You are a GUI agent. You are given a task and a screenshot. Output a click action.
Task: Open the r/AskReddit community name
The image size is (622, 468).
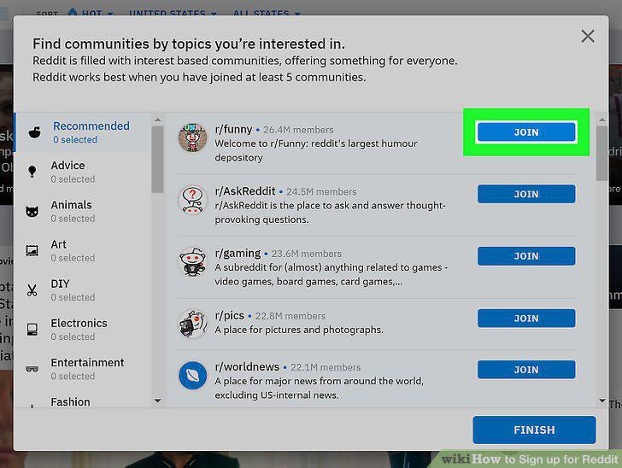pyautogui.click(x=245, y=191)
